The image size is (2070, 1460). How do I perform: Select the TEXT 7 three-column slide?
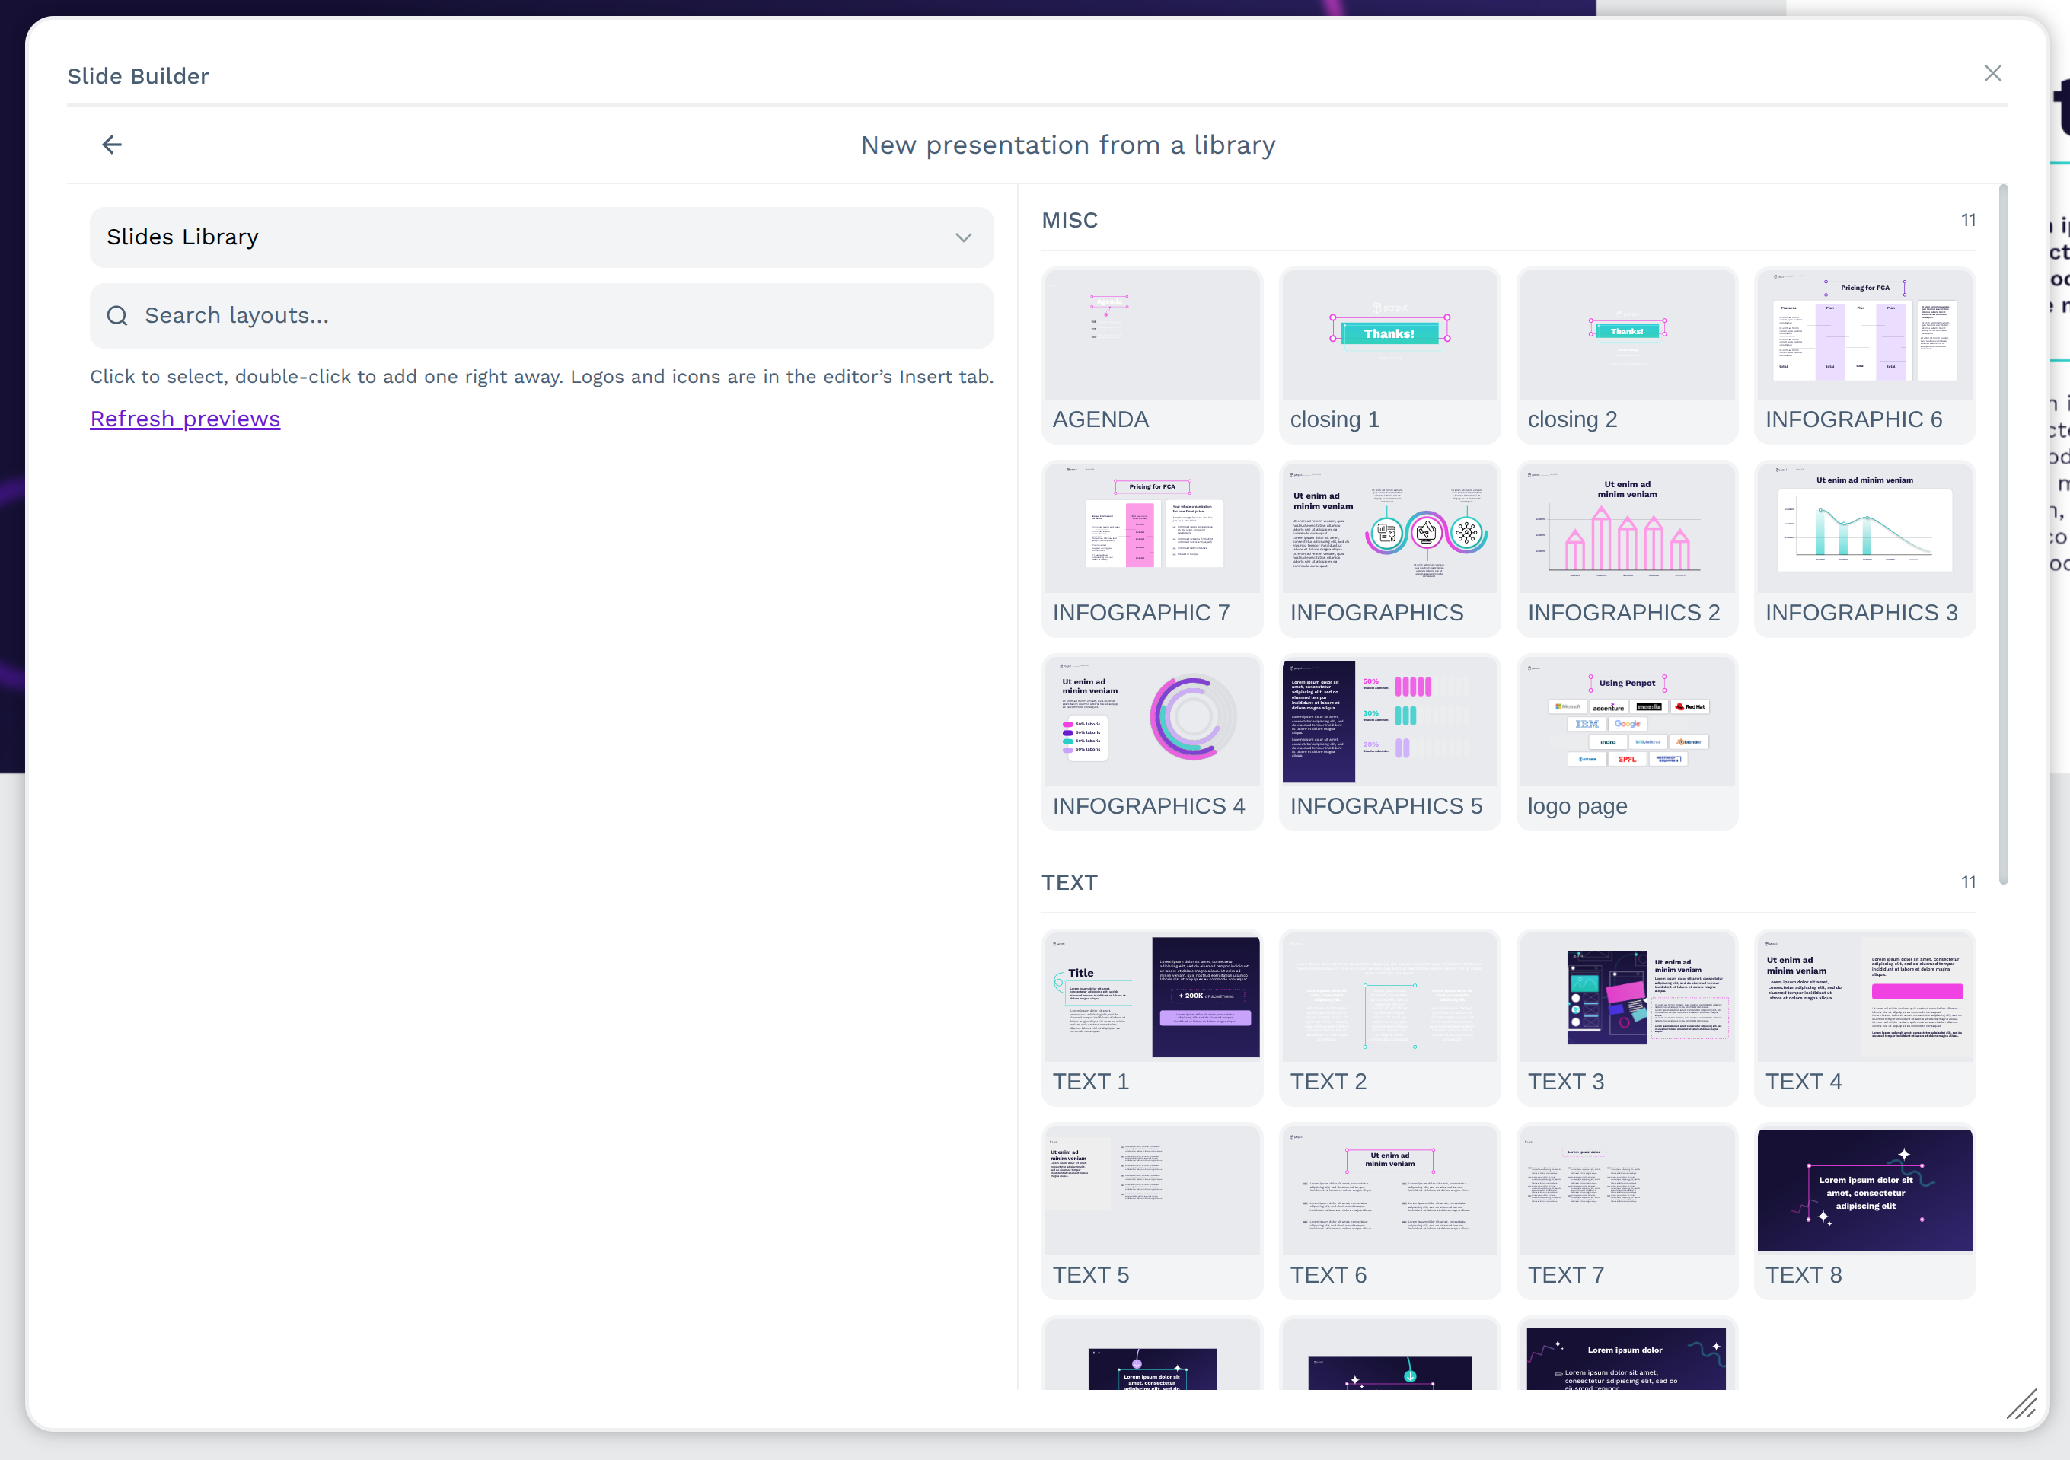(1628, 1211)
